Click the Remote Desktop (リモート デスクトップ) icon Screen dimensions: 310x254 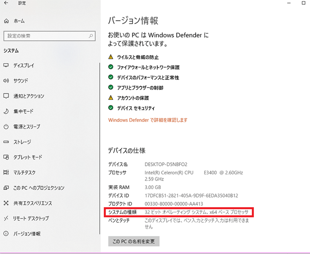pyautogui.click(x=6, y=218)
